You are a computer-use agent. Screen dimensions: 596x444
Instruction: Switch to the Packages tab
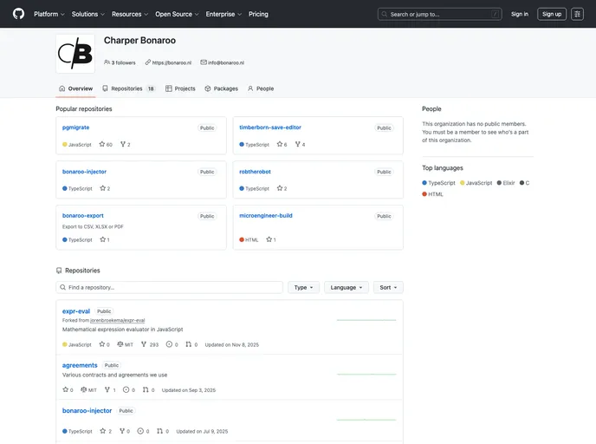221,88
